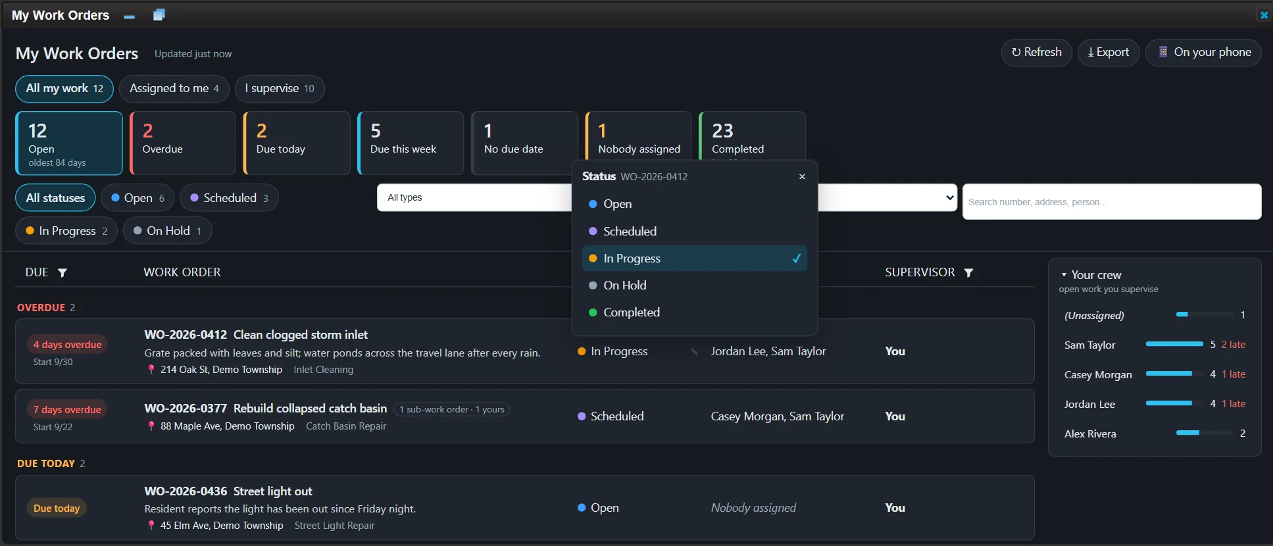1273x546 pixels.
Task: Close the Status popup for WO-2026-0412
Action: (x=802, y=176)
